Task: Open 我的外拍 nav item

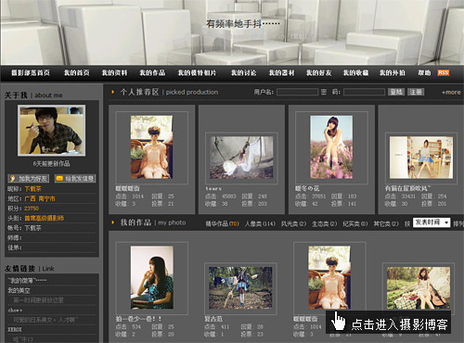Action: point(393,73)
